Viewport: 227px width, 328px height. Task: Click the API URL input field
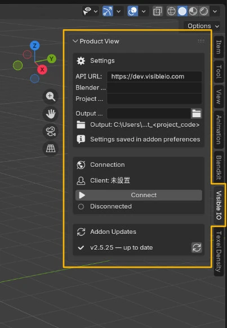154,76
